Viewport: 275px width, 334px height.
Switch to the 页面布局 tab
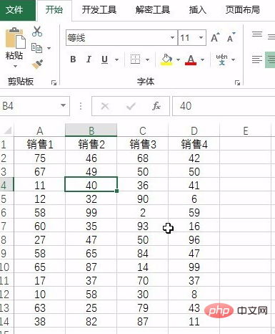click(243, 10)
